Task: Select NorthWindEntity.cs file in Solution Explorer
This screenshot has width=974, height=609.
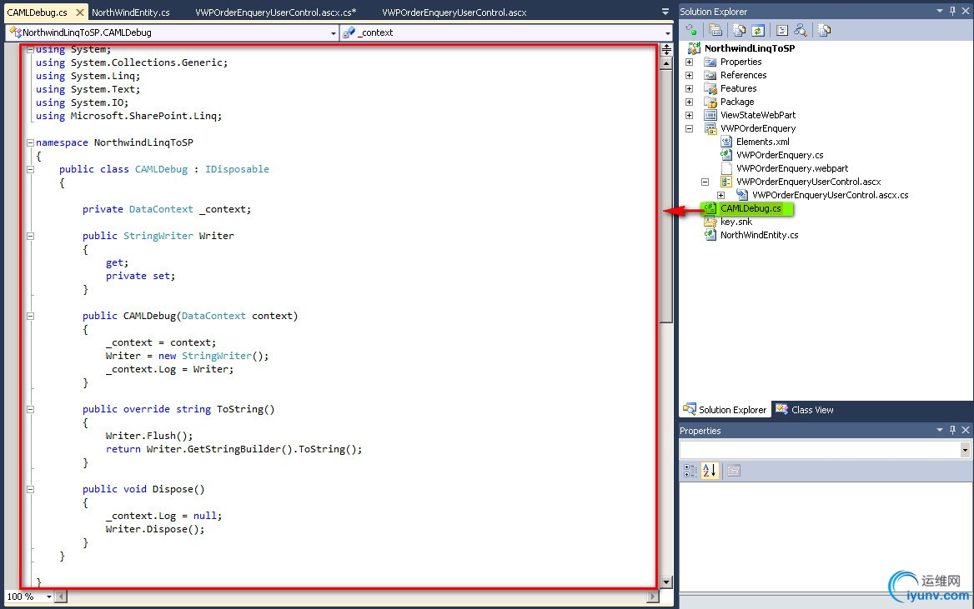Action: coord(759,235)
